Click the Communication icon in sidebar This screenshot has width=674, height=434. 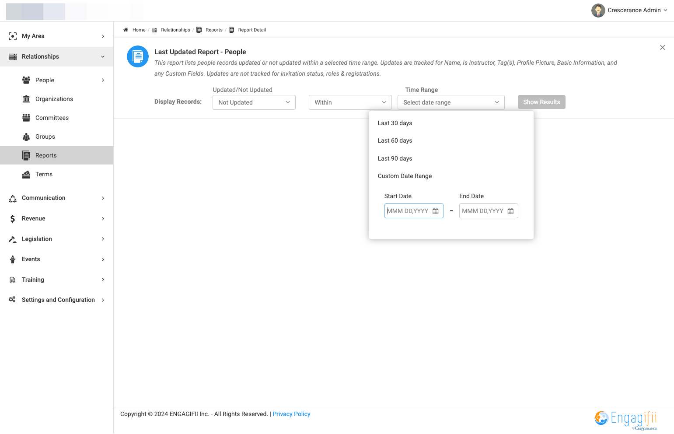(13, 198)
